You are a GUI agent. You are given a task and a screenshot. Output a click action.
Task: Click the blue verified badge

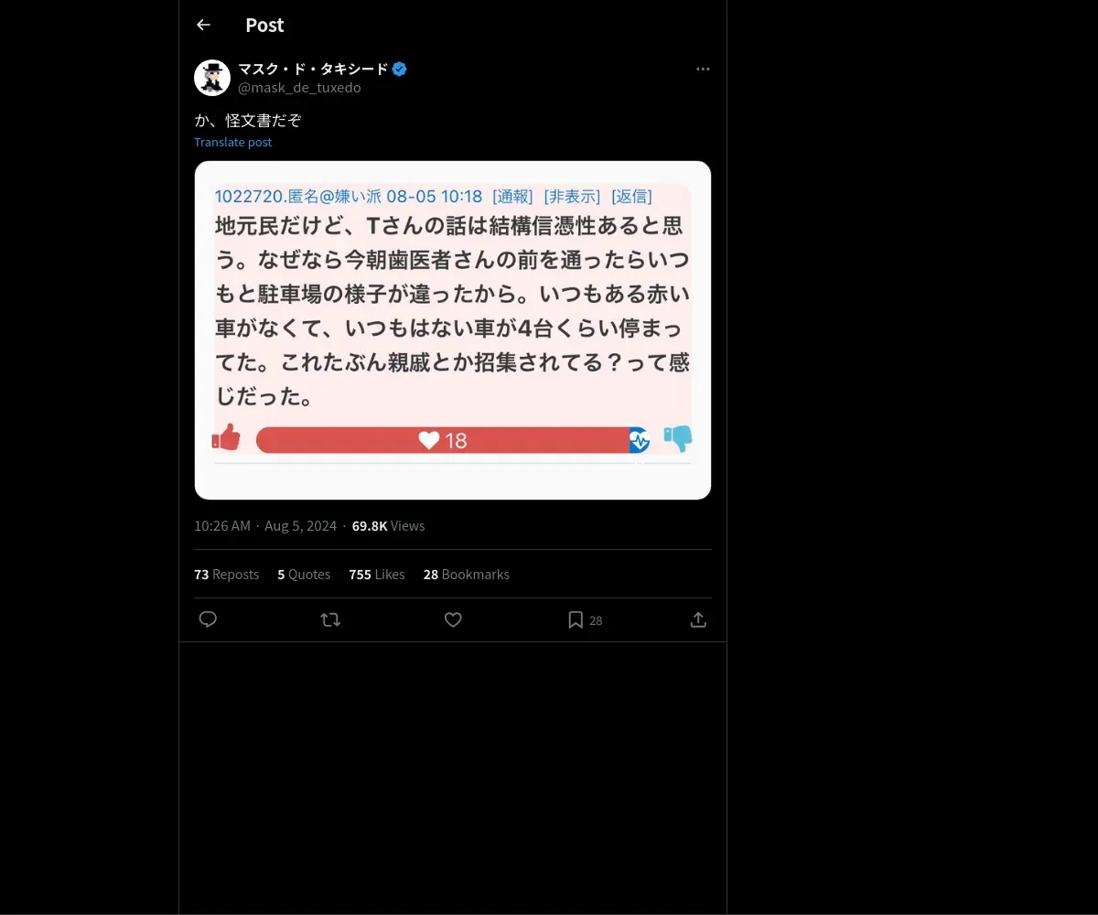400,69
